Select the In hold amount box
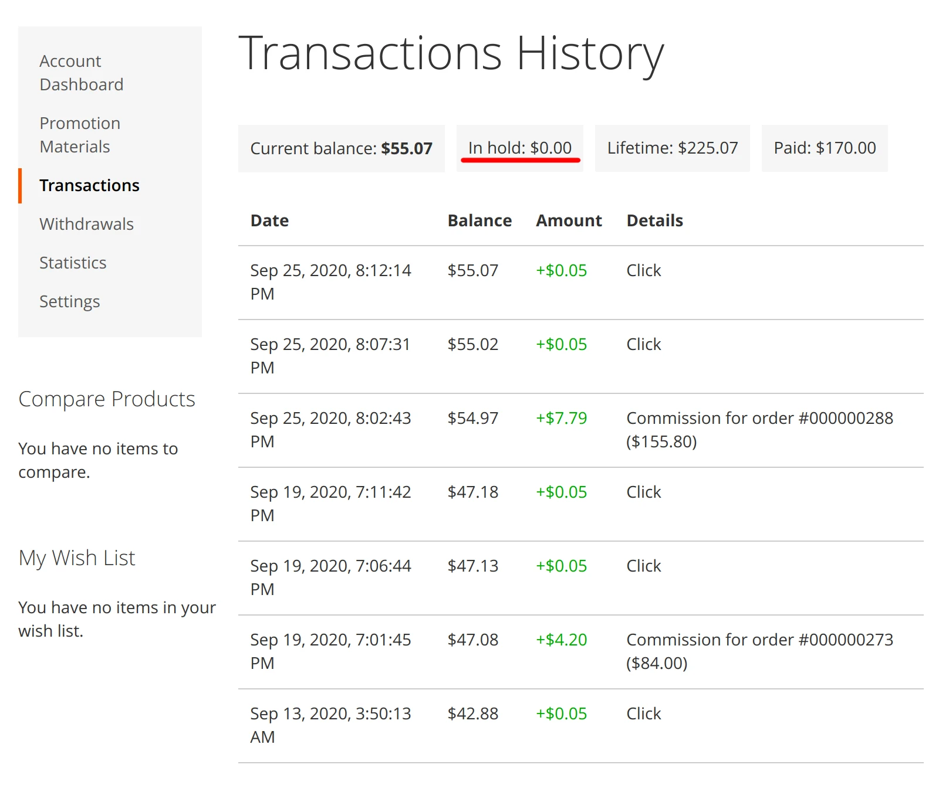The image size is (939, 785). tap(519, 147)
